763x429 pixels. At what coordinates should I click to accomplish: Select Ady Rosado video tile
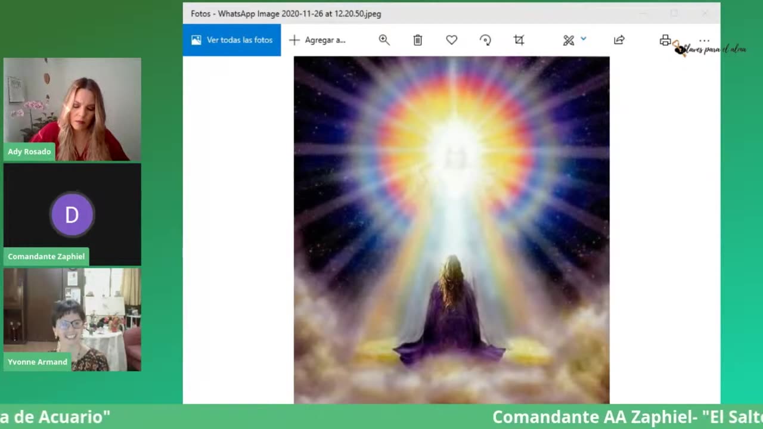tap(72, 109)
